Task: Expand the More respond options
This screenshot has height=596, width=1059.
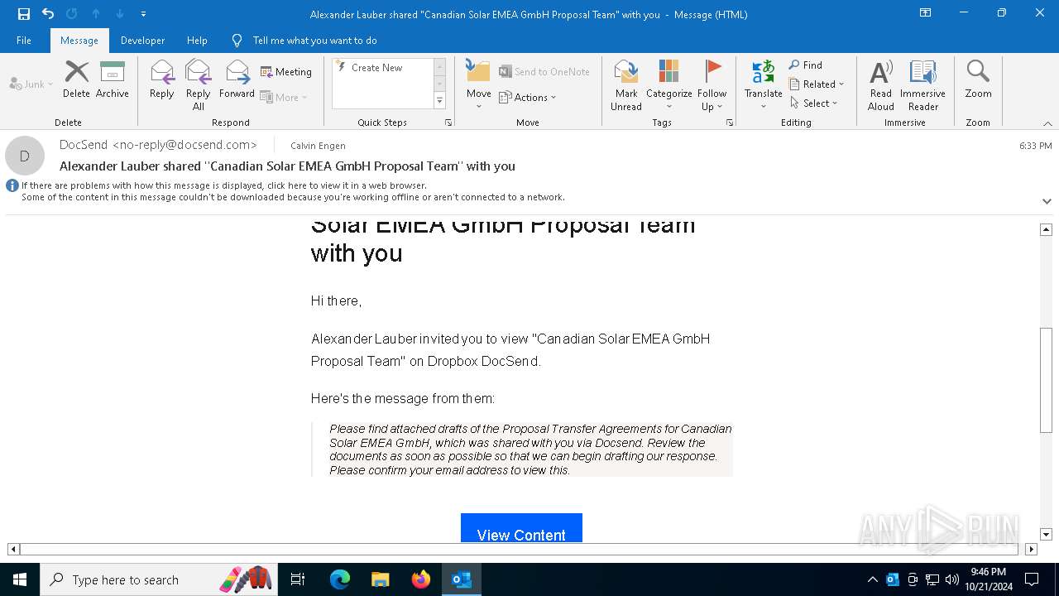Action: pyautogui.click(x=284, y=97)
